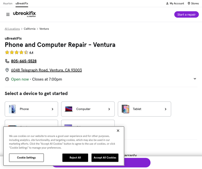Screen dimensions: 202x169
Task: Click Accept All Cookies button
Action: pos(105,158)
